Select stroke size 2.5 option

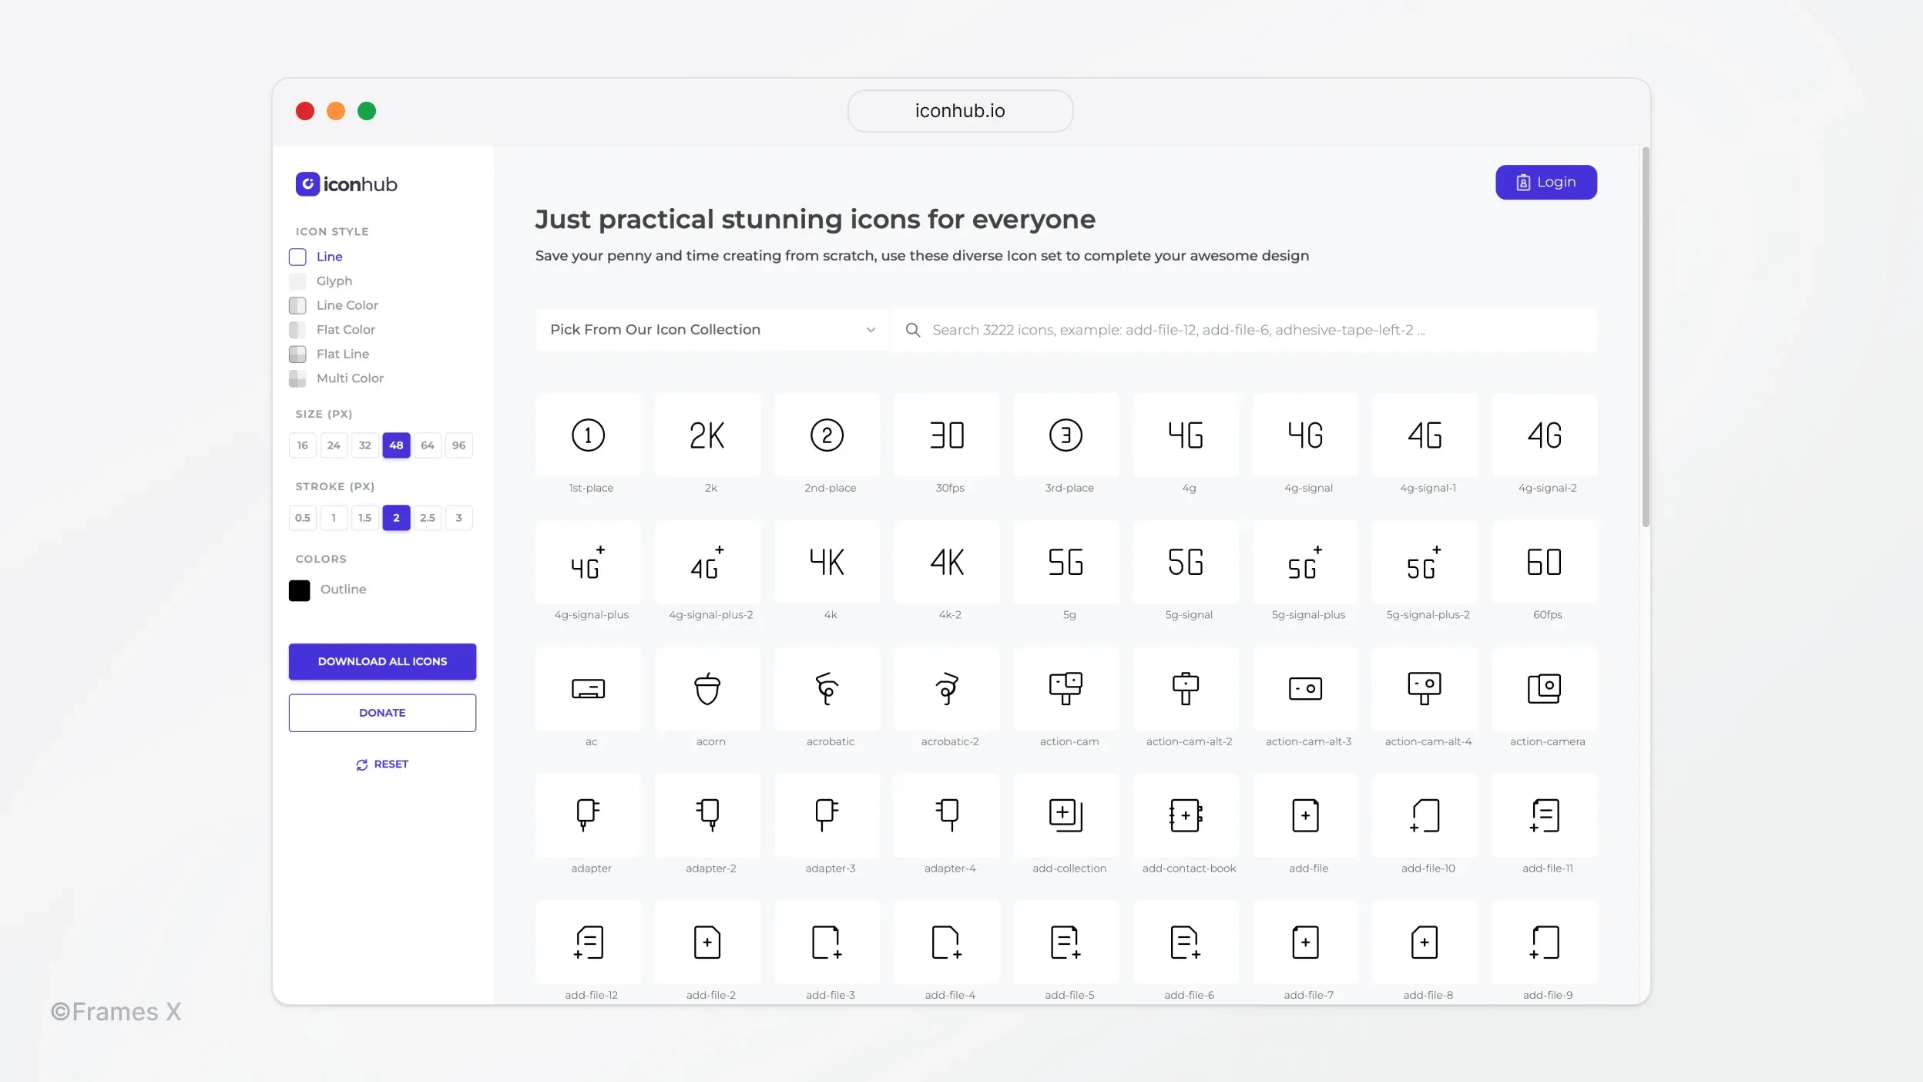[428, 516]
